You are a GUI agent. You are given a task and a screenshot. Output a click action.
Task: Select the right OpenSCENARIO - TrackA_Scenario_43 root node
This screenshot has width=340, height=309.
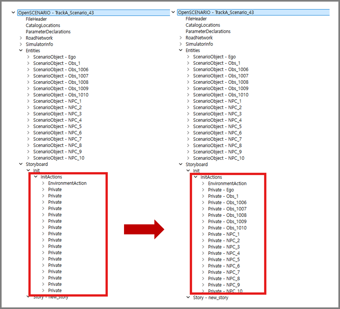pyautogui.click(x=216, y=12)
